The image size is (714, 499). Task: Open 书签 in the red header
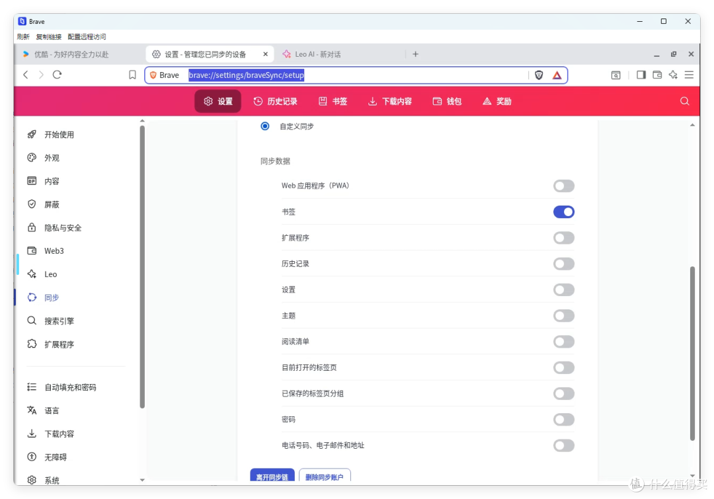pos(333,101)
